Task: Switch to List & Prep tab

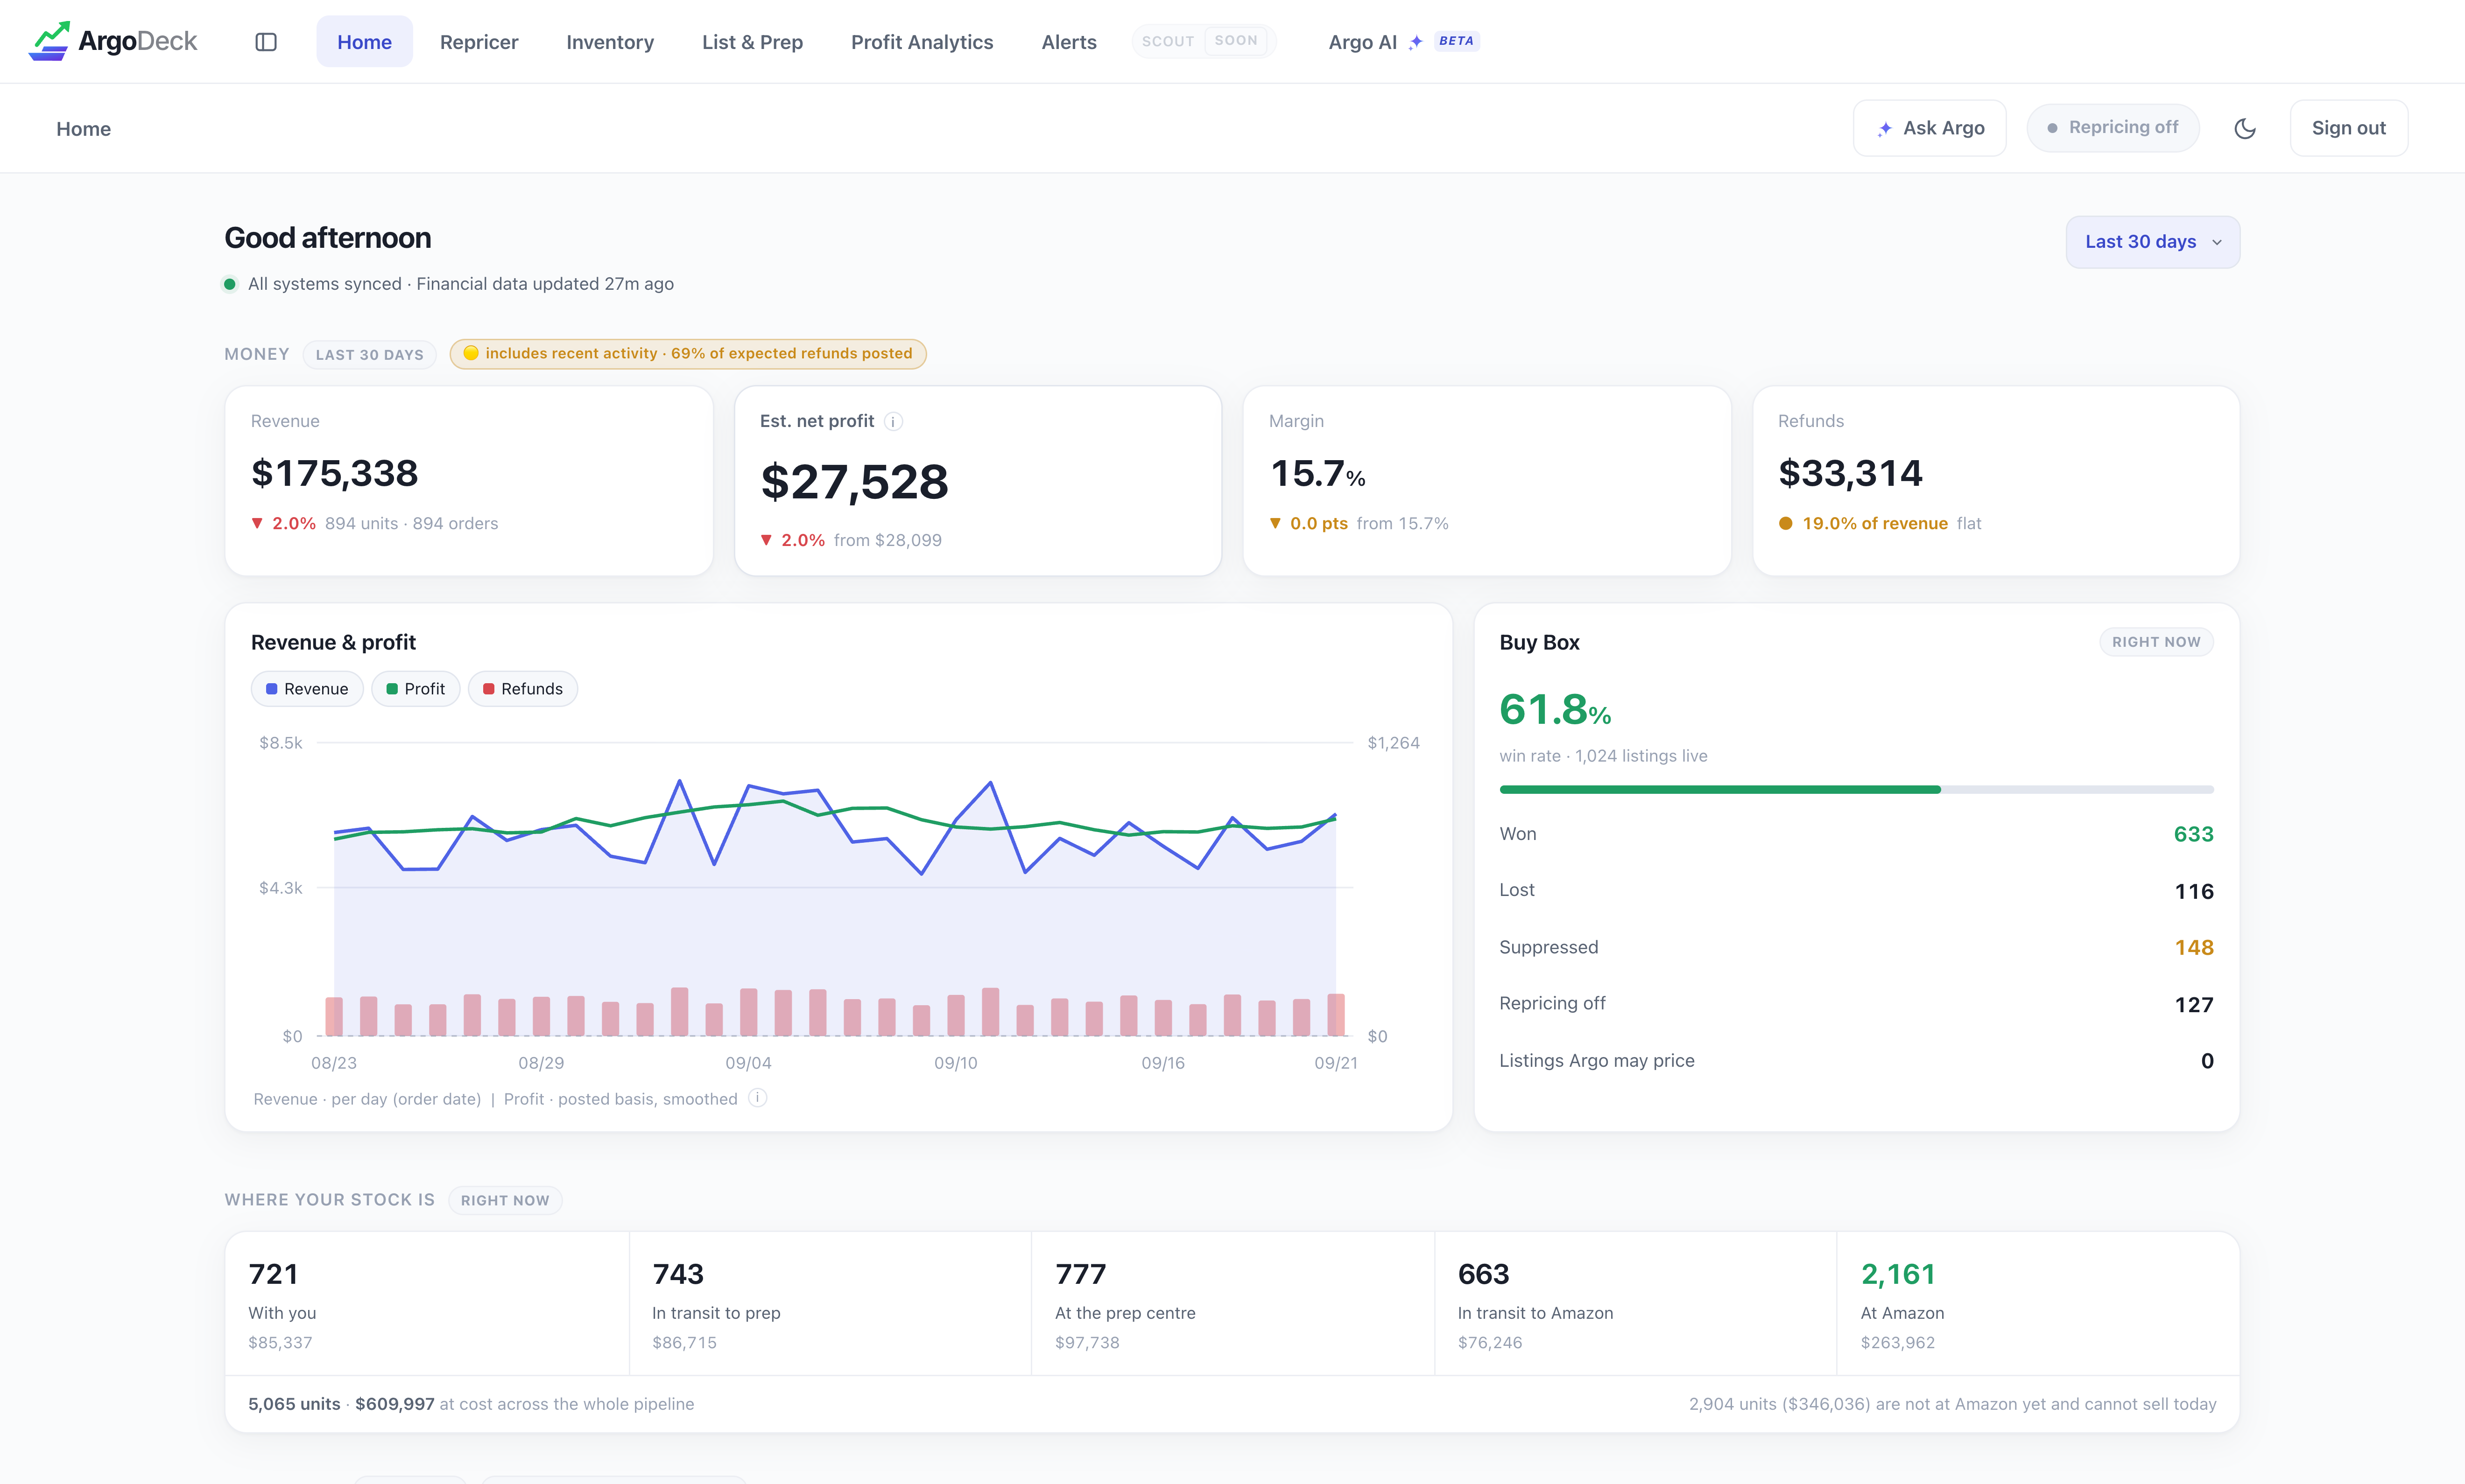Action: [x=752, y=42]
